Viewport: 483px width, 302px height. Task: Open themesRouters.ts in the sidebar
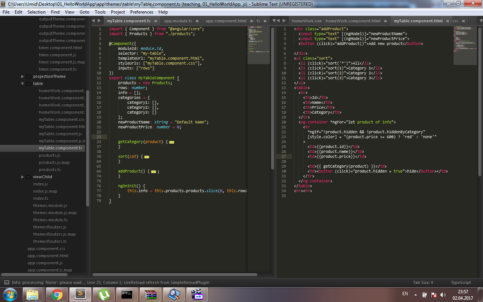click(50, 241)
